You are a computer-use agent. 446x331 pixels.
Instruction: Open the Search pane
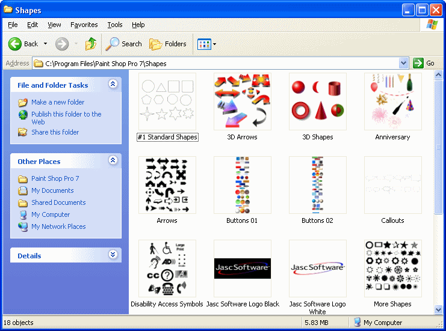(x=123, y=44)
